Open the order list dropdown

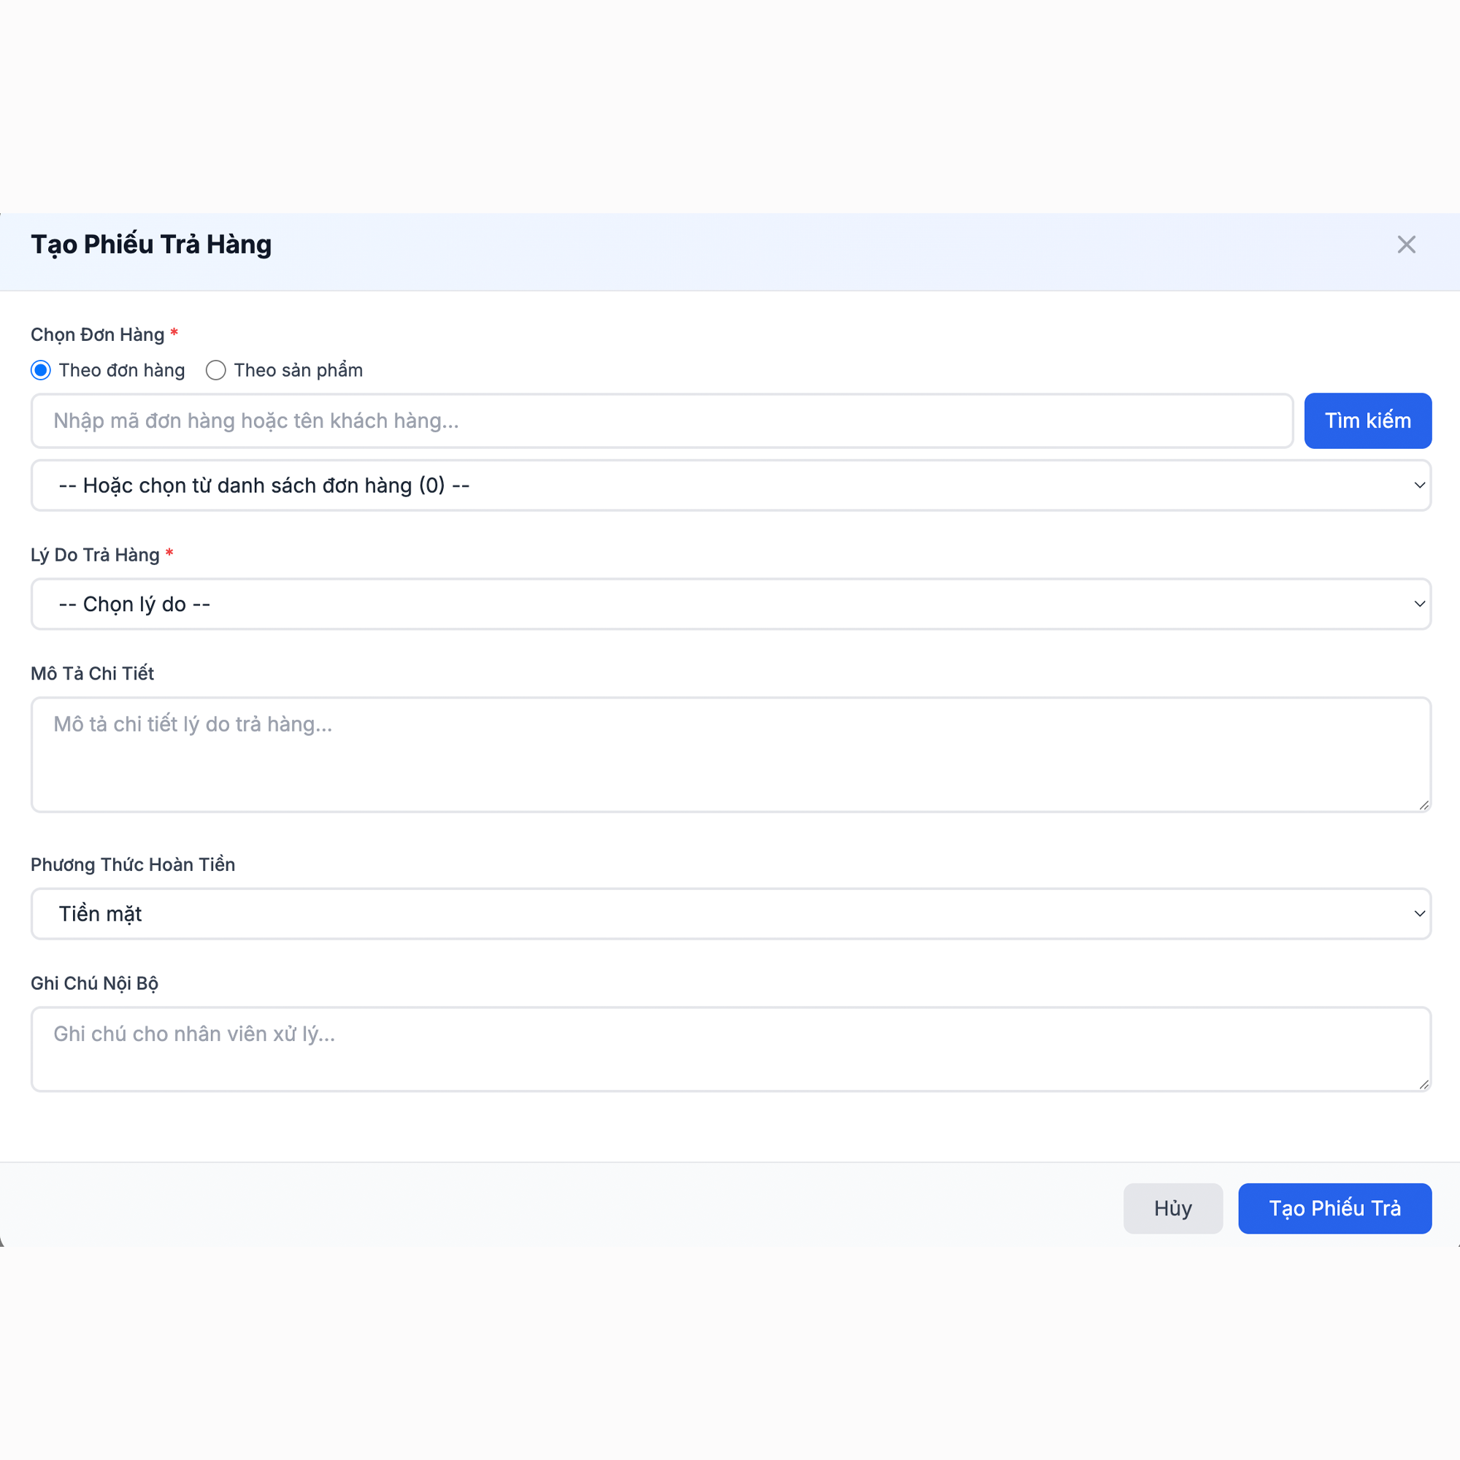click(x=731, y=485)
